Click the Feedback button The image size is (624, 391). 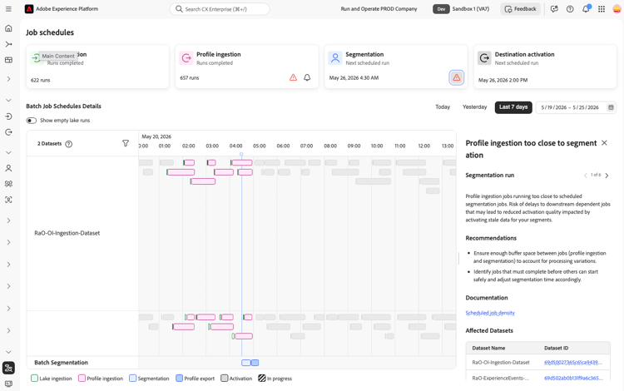(x=520, y=9)
